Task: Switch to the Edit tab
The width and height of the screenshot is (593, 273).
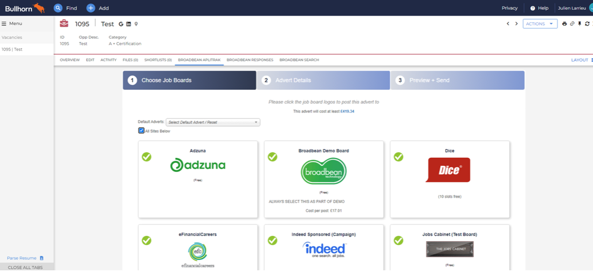Action: pyautogui.click(x=90, y=60)
